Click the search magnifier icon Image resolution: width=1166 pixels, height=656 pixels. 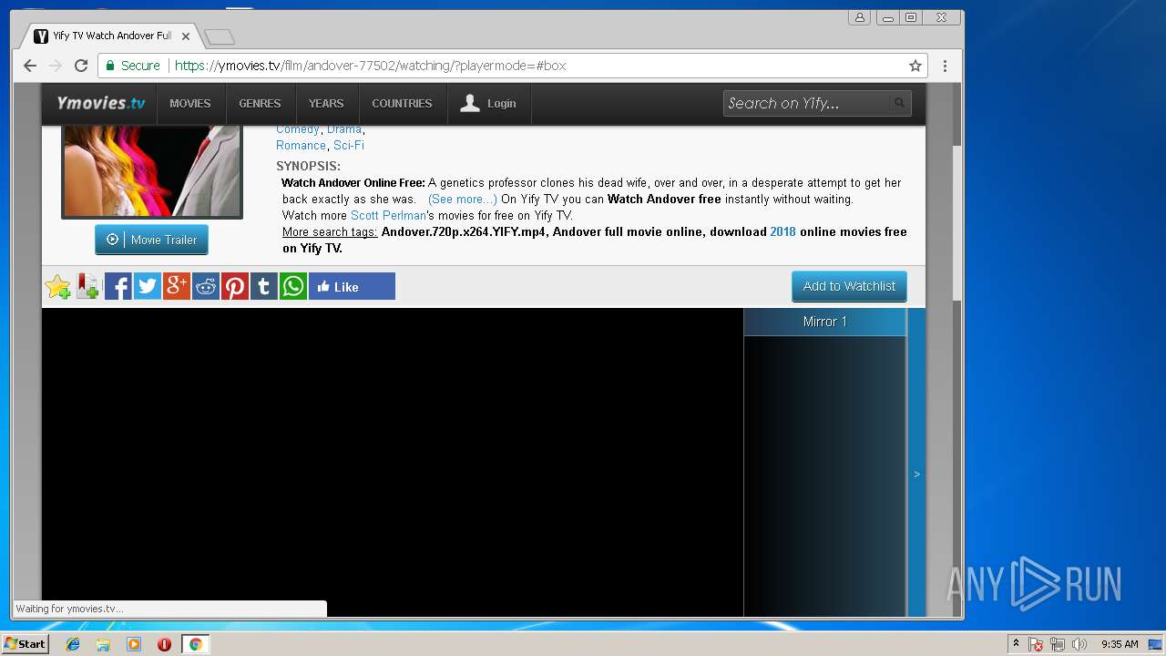click(x=899, y=103)
